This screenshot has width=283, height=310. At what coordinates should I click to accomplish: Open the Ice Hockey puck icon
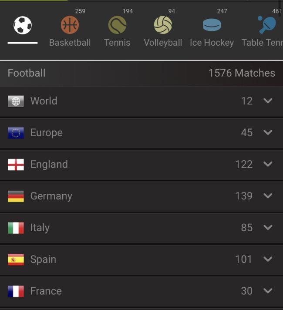coord(212,25)
